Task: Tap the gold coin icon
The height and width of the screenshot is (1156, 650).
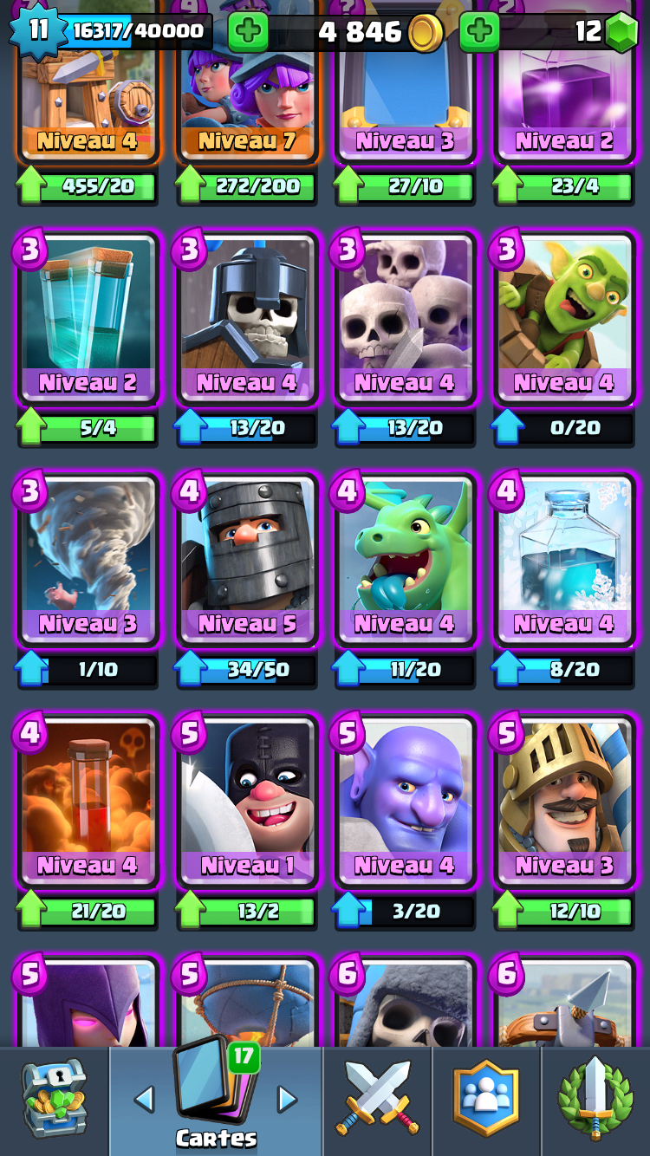Action: (x=426, y=33)
